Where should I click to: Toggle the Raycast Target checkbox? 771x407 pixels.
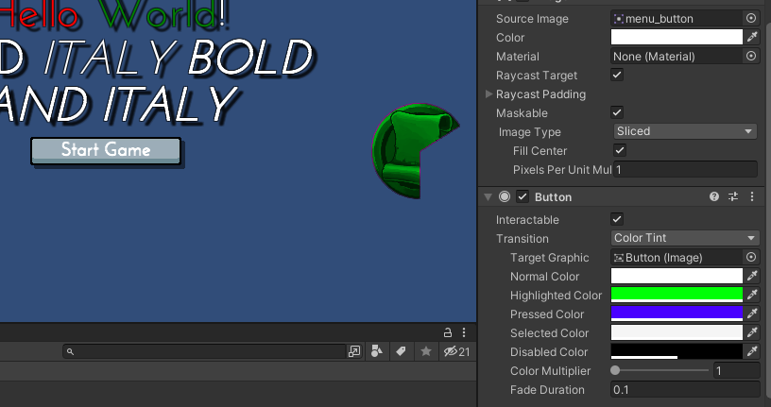coord(617,75)
